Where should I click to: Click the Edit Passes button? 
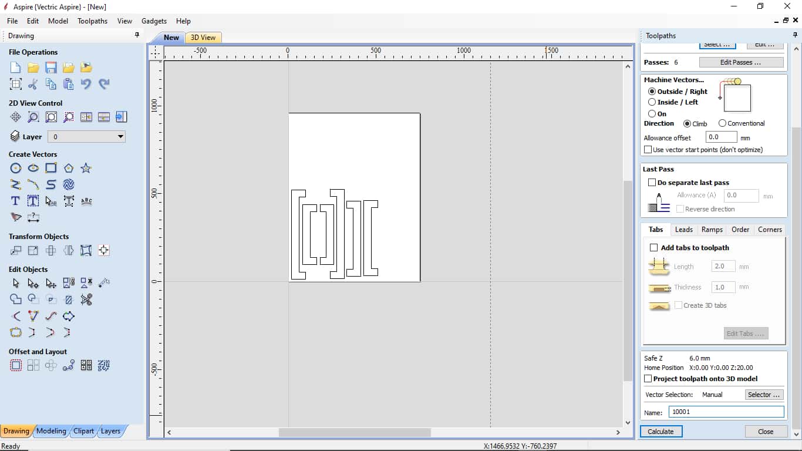(x=741, y=62)
